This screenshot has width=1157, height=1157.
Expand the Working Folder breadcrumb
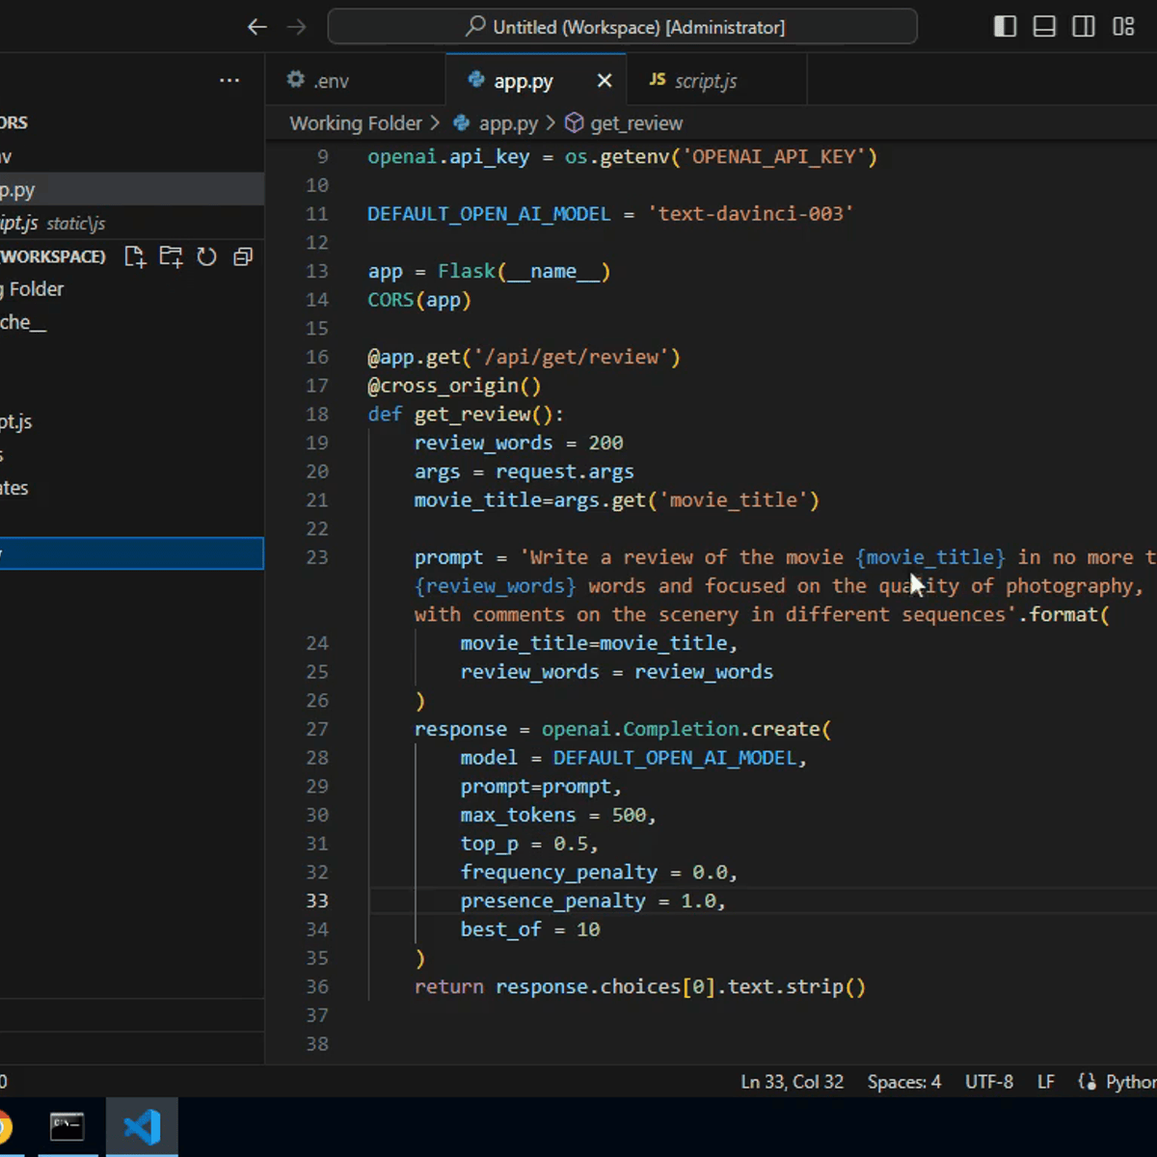(x=355, y=123)
